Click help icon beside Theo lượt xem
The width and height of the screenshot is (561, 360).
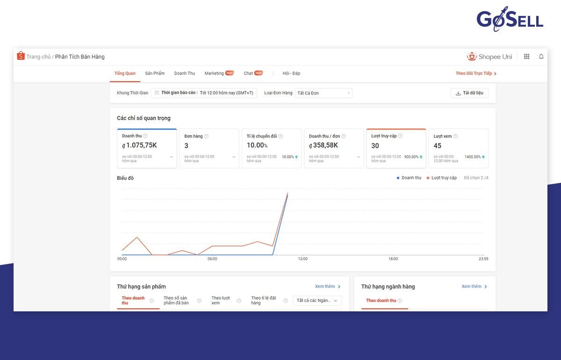(239, 301)
